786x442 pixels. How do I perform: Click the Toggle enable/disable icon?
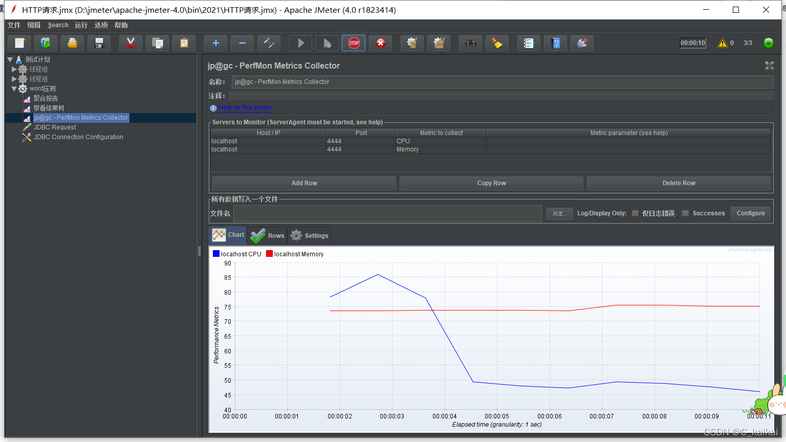[x=269, y=43]
